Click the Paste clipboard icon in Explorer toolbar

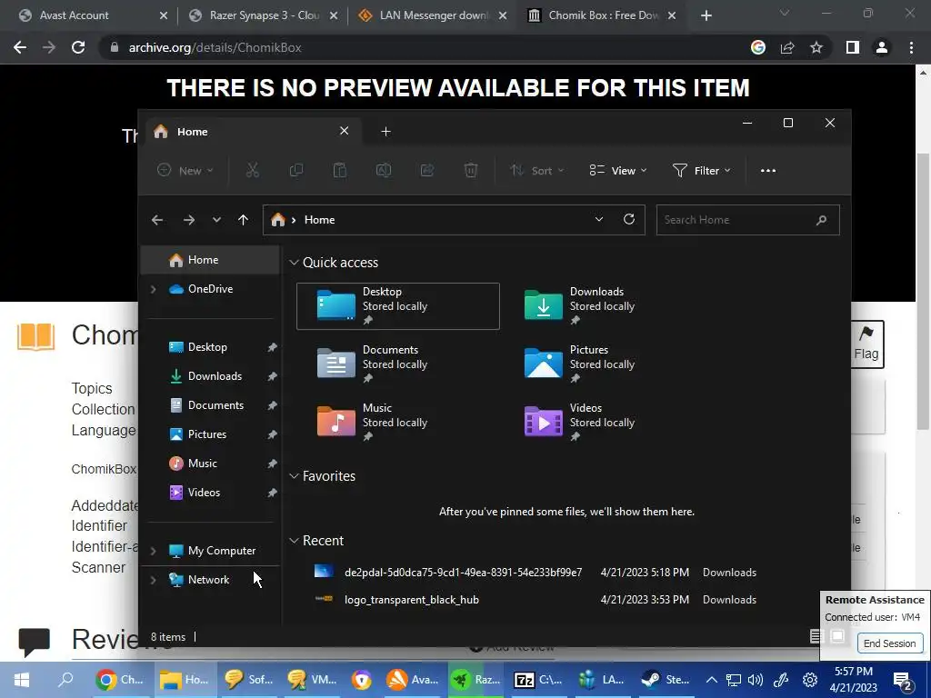340,171
